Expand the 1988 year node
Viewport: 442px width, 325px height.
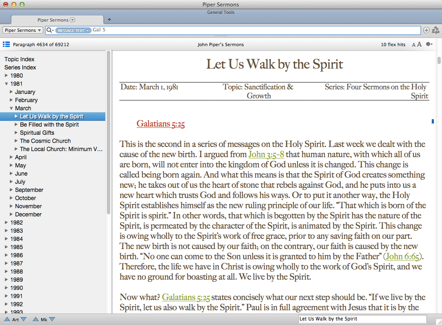[x=6, y=272]
